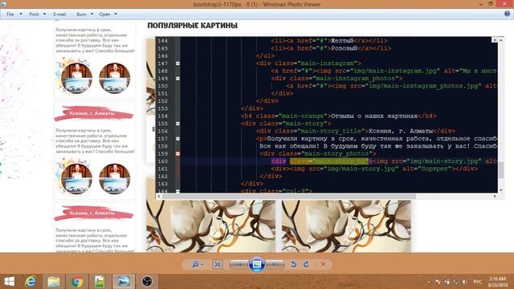The height and width of the screenshot is (289, 514).
Task: Click the horizontal scrollbar right arrow
Action: [495, 196]
